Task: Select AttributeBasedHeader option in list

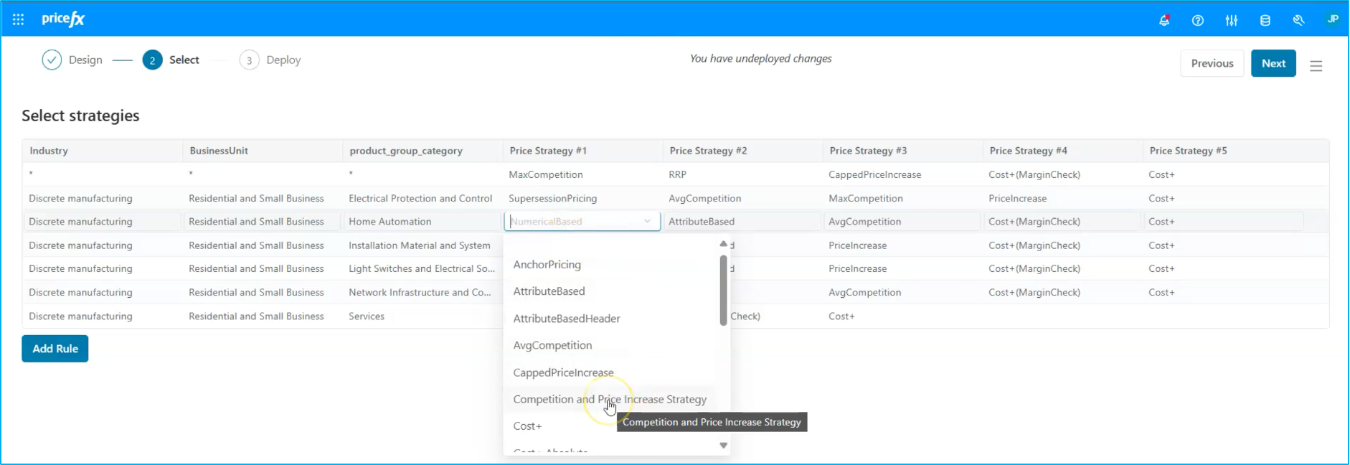Action: coord(566,319)
